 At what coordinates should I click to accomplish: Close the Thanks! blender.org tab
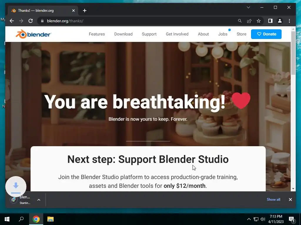pos(73,11)
